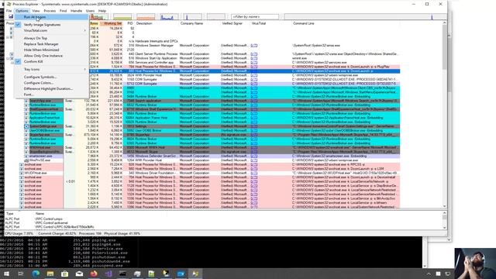Launch Microsoft Edge from the taskbar
The image size is (496, 279).
pyautogui.click(x=36, y=274)
